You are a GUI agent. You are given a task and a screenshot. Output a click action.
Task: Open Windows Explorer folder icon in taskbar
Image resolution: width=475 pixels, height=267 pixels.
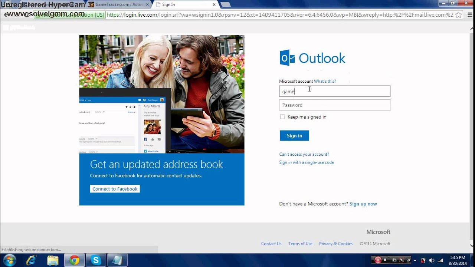point(53,260)
